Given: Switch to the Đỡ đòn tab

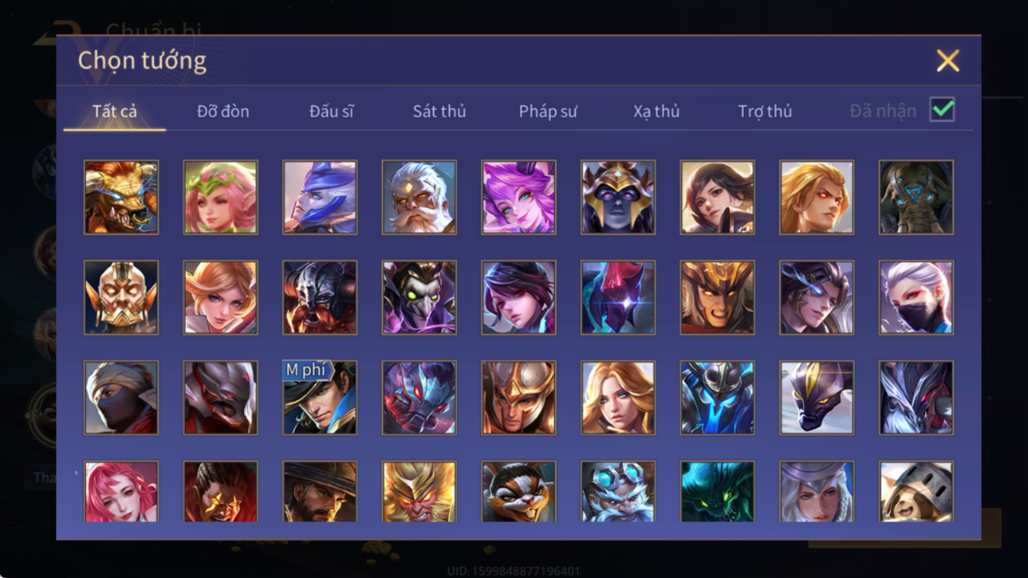Looking at the screenshot, I should pyautogui.click(x=223, y=111).
